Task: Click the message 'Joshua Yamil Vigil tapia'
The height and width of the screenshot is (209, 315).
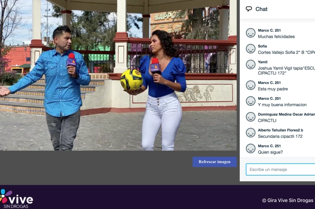Action: pyautogui.click(x=286, y=71)
